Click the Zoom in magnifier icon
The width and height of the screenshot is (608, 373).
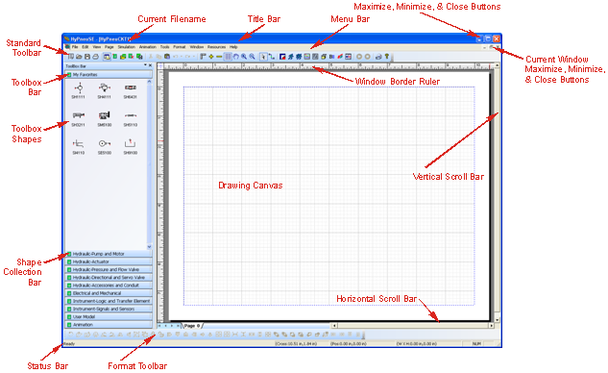(x=244, y=57)
